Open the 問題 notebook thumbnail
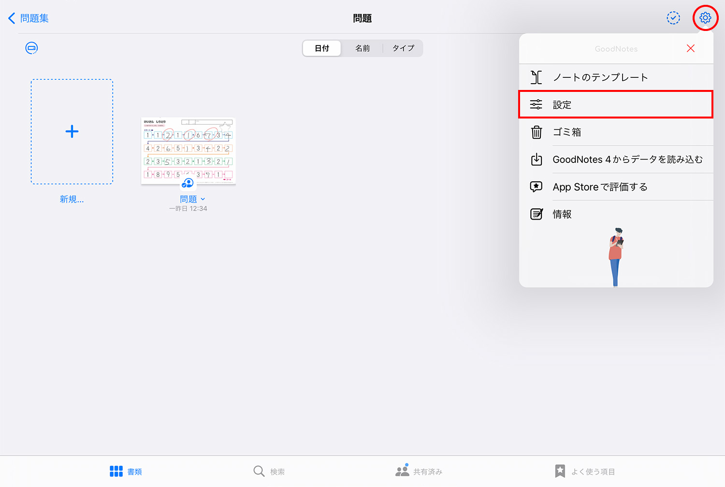This screenshot has height=487, width=725. tap(188, 151)
